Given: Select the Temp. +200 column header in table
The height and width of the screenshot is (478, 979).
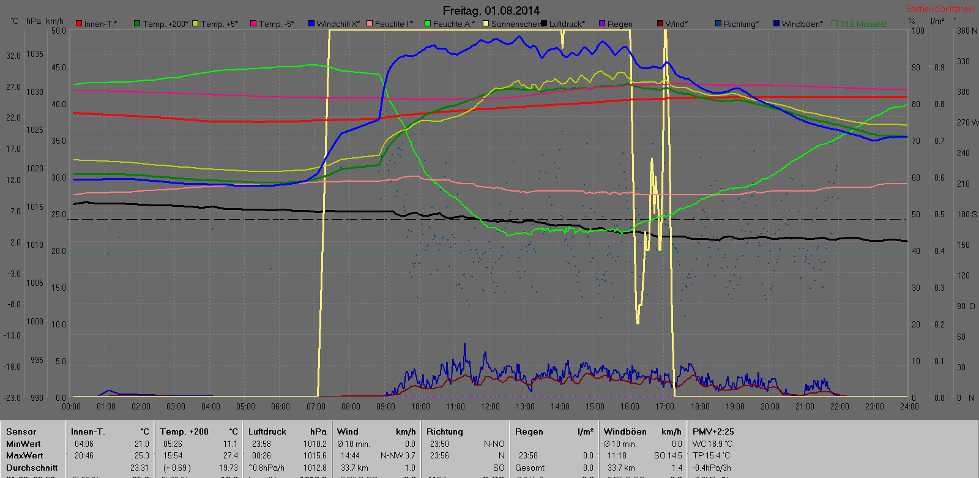Looking at the screenshot, I should [x=184, y=431].
